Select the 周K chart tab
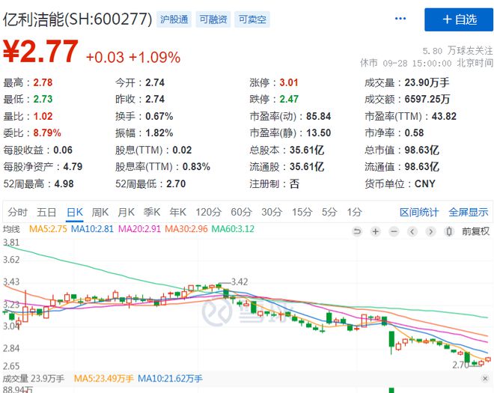This screenshot has width=494, height=393. click(100, 212)
